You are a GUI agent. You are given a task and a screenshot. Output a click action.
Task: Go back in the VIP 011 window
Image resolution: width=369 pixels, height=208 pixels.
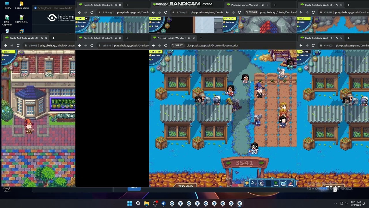[x=301, y=12]
